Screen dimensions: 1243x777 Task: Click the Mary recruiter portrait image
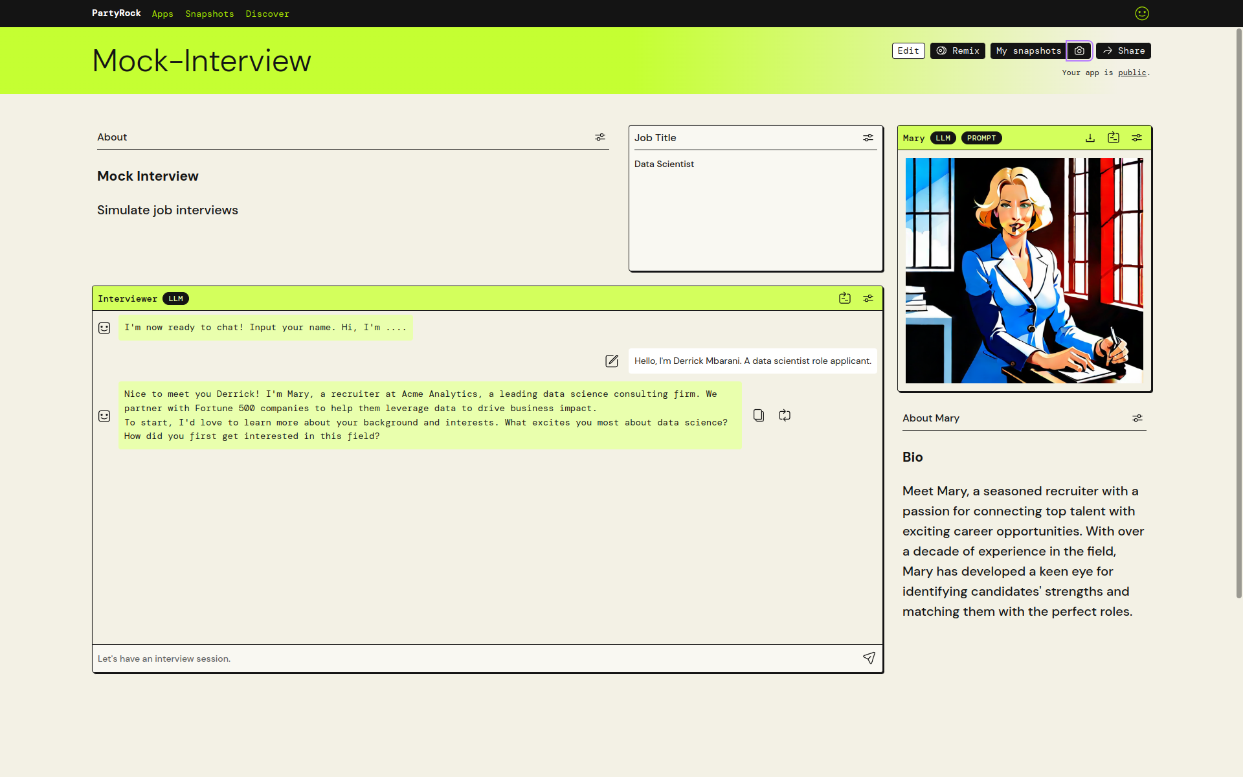point(1024,271)
